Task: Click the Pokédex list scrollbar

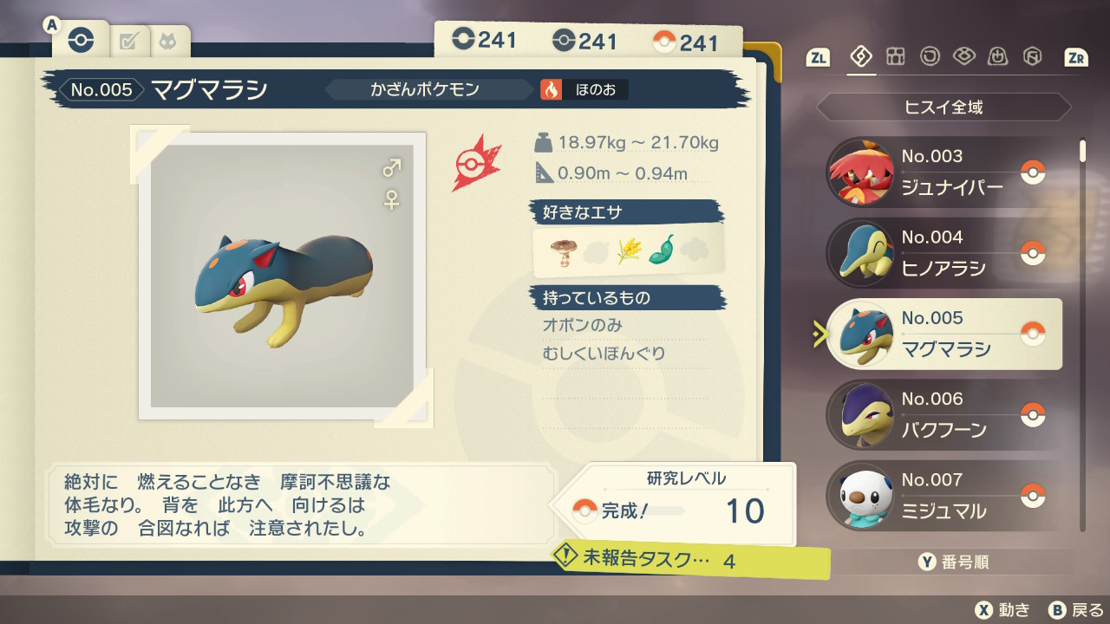Action: [1082, 334]
